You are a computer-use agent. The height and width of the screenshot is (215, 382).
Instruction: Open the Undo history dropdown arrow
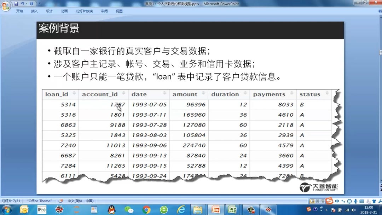coord(26,4)
